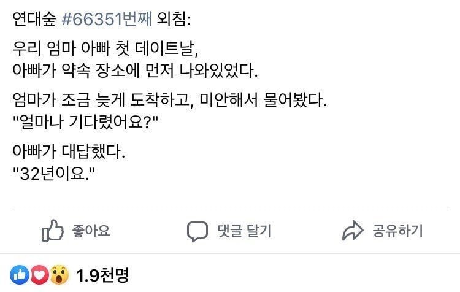Click the Wow face reaction emoji
Viewport: 460px width, 292px height.
(58, 275)
